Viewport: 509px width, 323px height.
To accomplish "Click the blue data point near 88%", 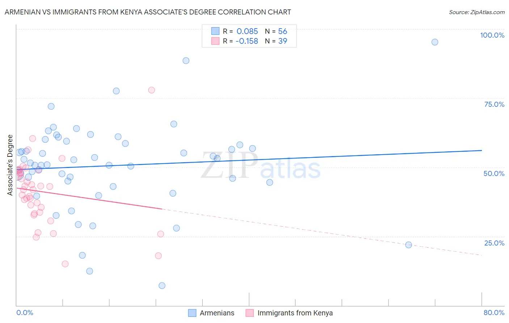I will (x=186, y=60).
